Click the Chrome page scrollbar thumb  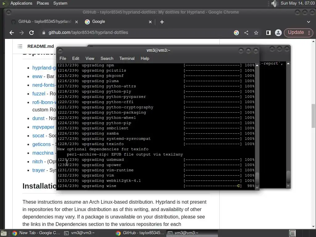[x=313, y=116]
